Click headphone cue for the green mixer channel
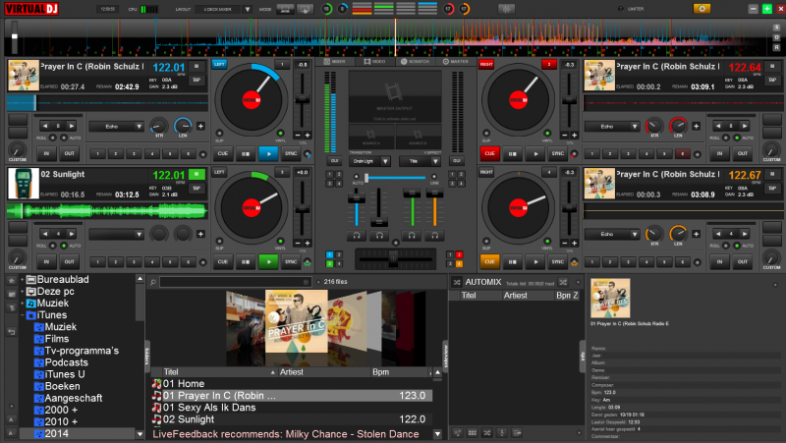The image size is (786, 443). pos(412,235)
